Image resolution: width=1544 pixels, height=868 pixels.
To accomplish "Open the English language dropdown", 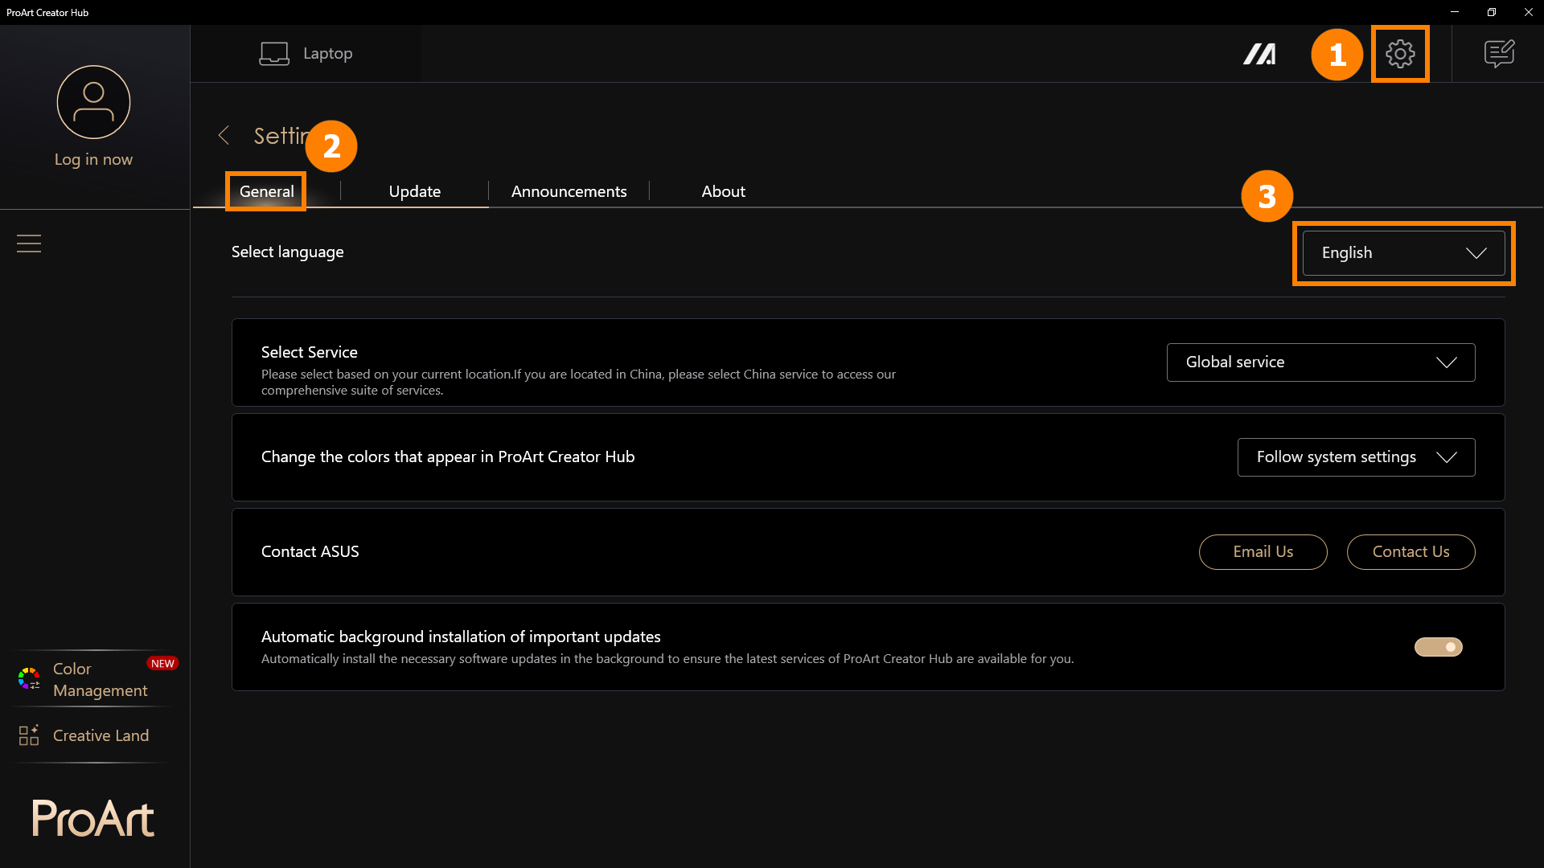I will [x=1403, y=253].
